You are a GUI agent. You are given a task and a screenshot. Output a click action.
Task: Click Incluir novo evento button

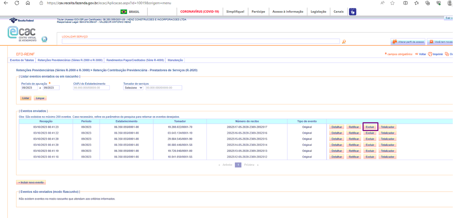tap(31, 182)
